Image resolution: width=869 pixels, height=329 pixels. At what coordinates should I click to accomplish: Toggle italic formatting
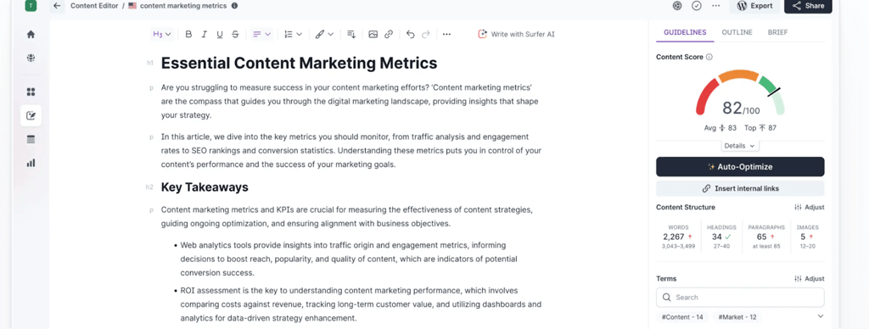click(204, 34)
